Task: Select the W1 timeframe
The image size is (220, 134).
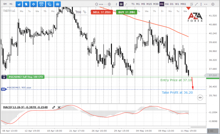Action: [x=177, y=4]
